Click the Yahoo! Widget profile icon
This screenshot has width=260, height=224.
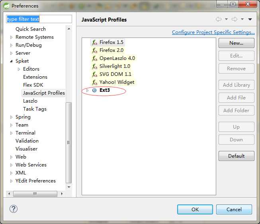click(x=94, y=82)
